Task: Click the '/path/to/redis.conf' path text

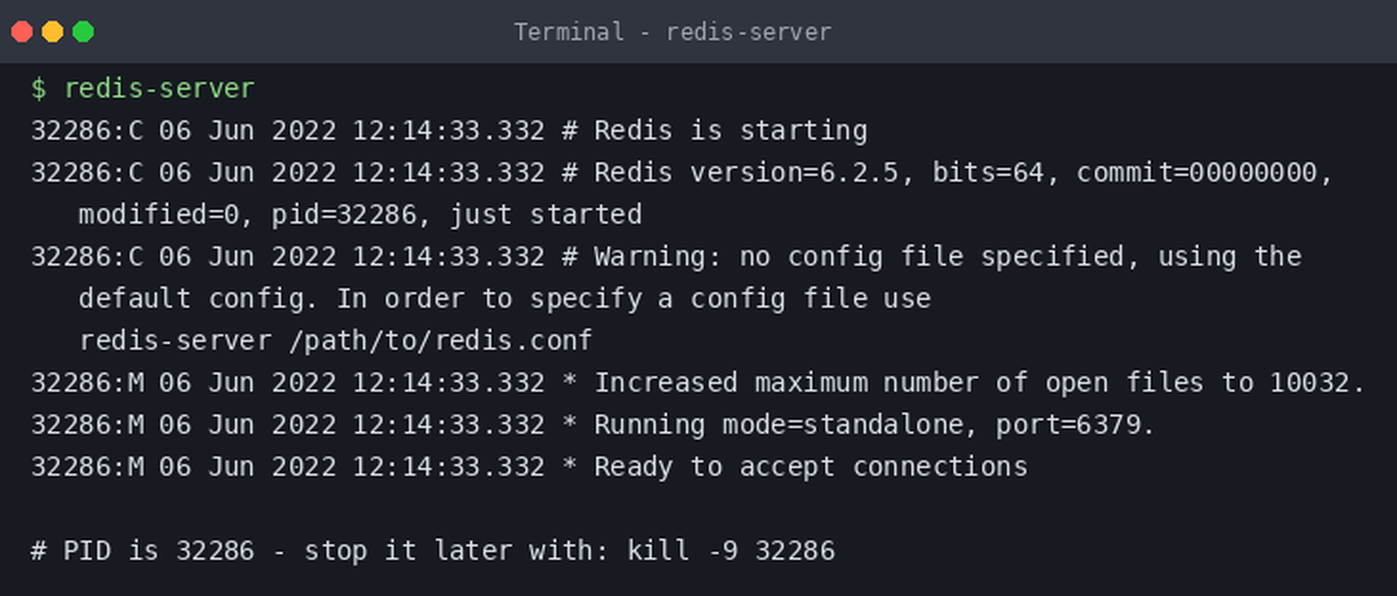Action: 441,340
